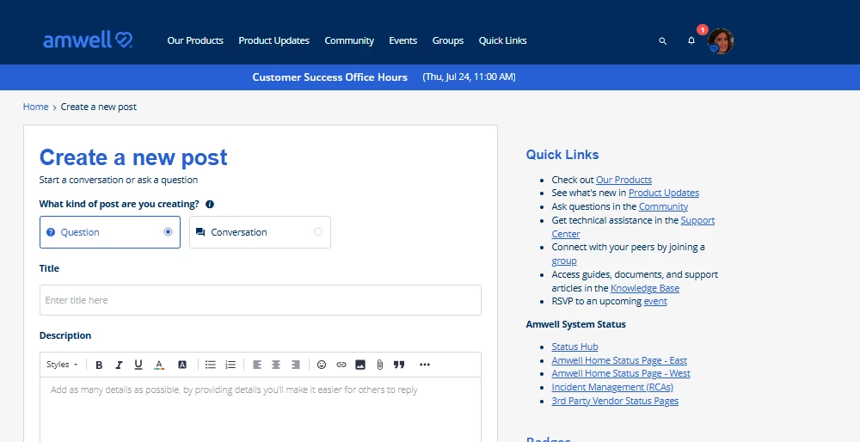Open the Groups menu item
Image resolution: width=860 pixels, height=442 pixels.
tap(447, 40)
